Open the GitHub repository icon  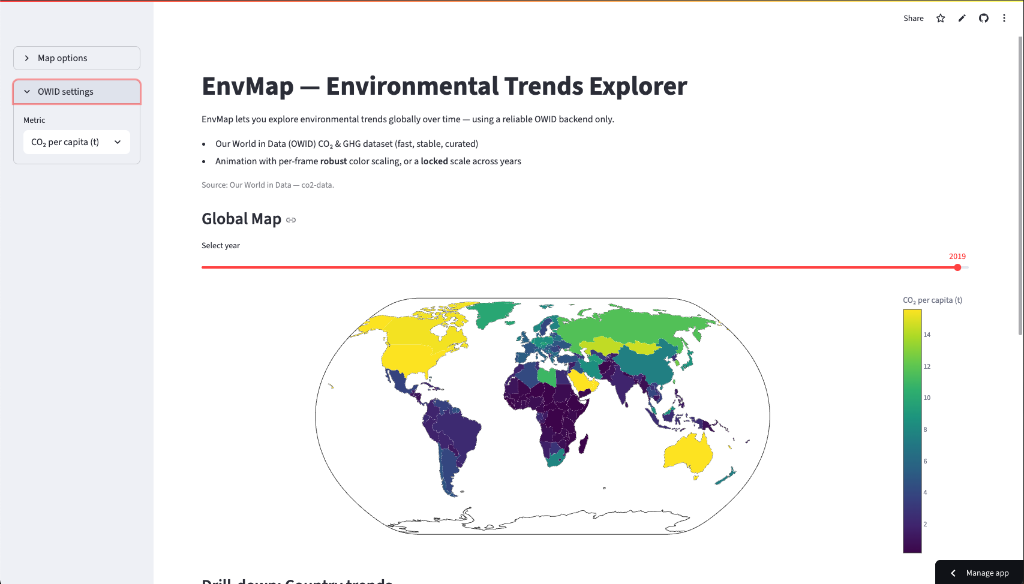(983, 18)
